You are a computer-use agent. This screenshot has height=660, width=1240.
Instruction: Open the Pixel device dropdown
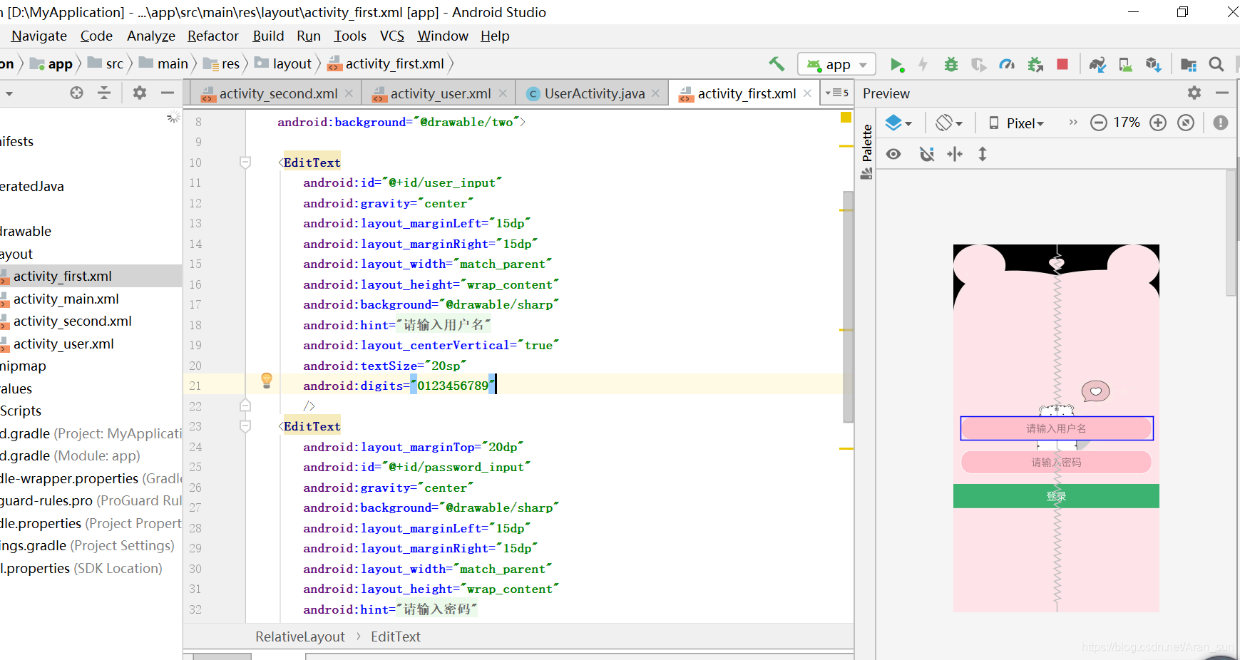[x=1018, y=123]
